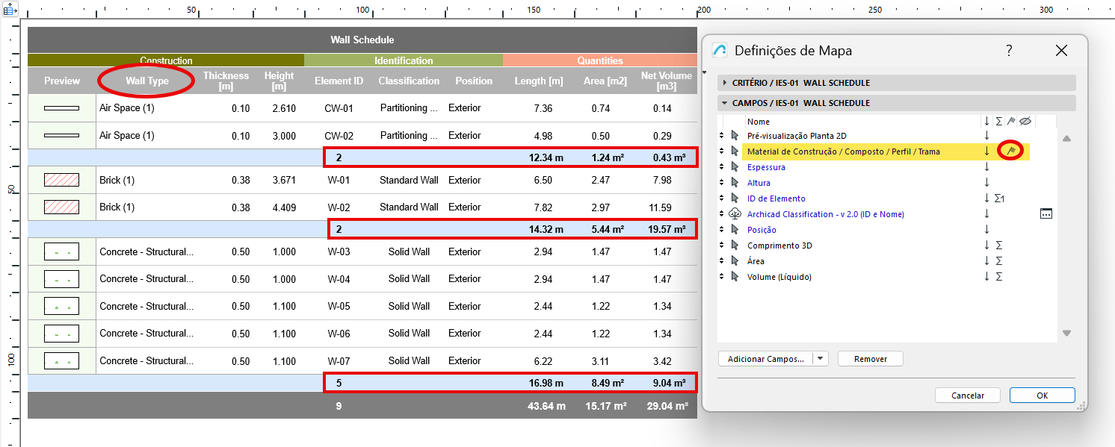Click the preview thumbnail in CW-02 row
This screenshot has height=447, width=1115.
click(61, 136)
